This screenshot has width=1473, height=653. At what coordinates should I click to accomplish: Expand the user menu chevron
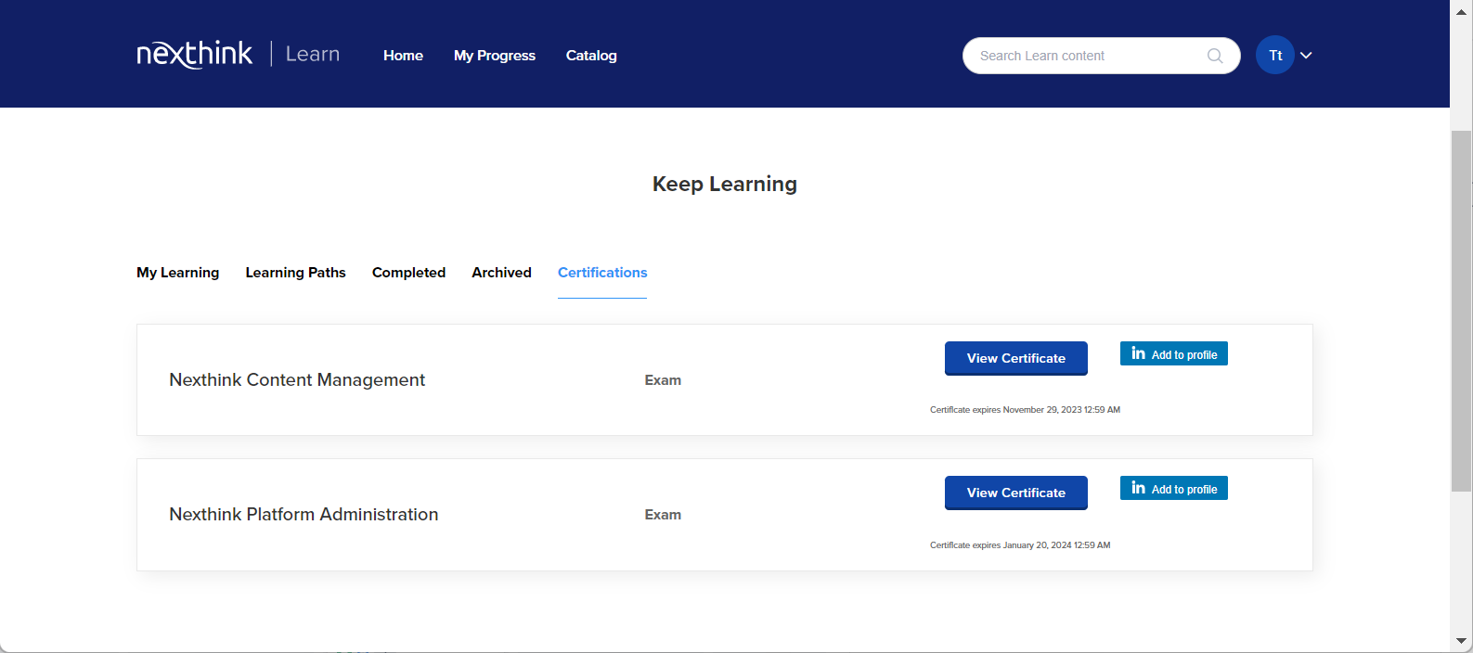click(x=1306, y=56)
